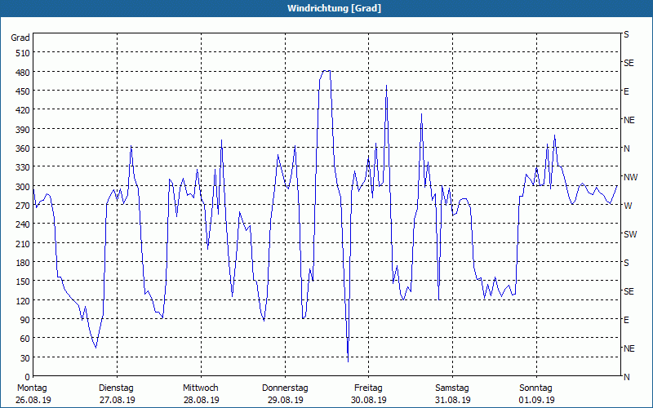Click the date 31.08.19
Viewport: 653px width, 408px height.
pyautogui.click(x=453, y=401)
